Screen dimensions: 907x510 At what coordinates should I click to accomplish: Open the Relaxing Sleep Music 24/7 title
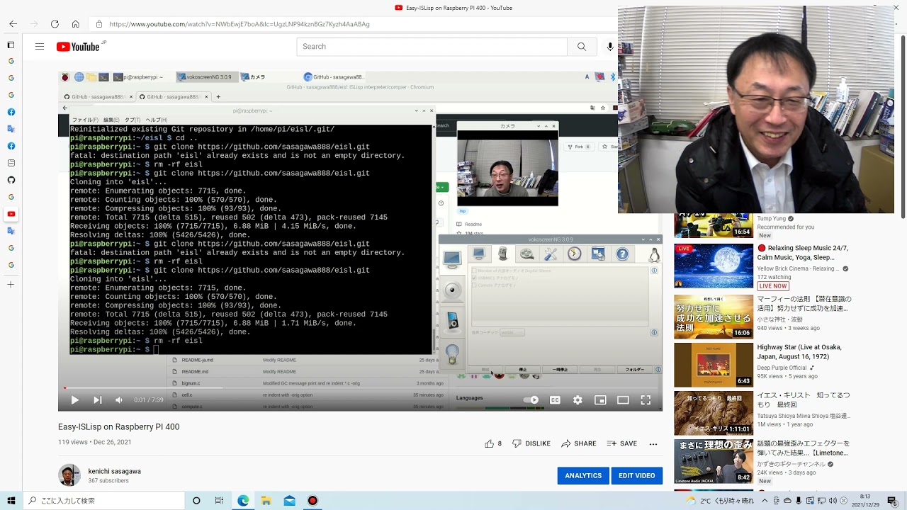point(803,254)
